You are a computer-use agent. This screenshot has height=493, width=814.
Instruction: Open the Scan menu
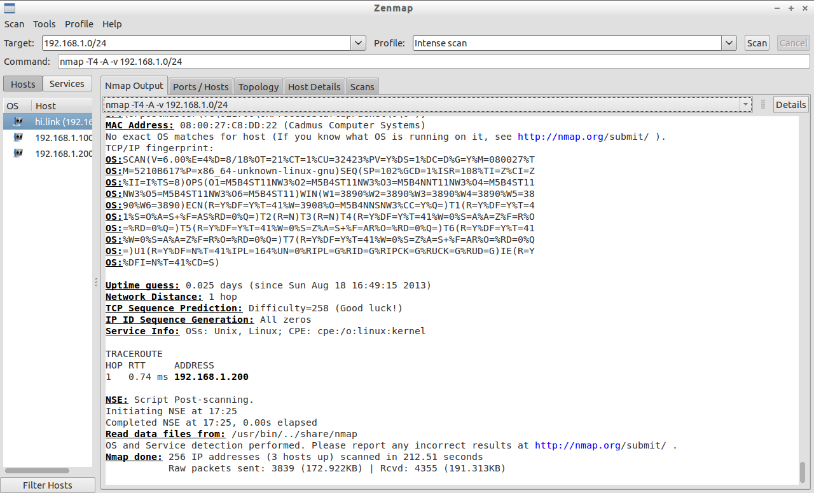(x=14, y=24)
